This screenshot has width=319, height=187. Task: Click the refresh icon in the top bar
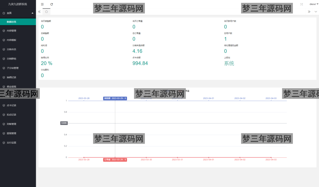pyautogui.click(x=52, y=4)
